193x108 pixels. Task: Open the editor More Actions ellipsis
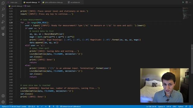tap(190, 2)
